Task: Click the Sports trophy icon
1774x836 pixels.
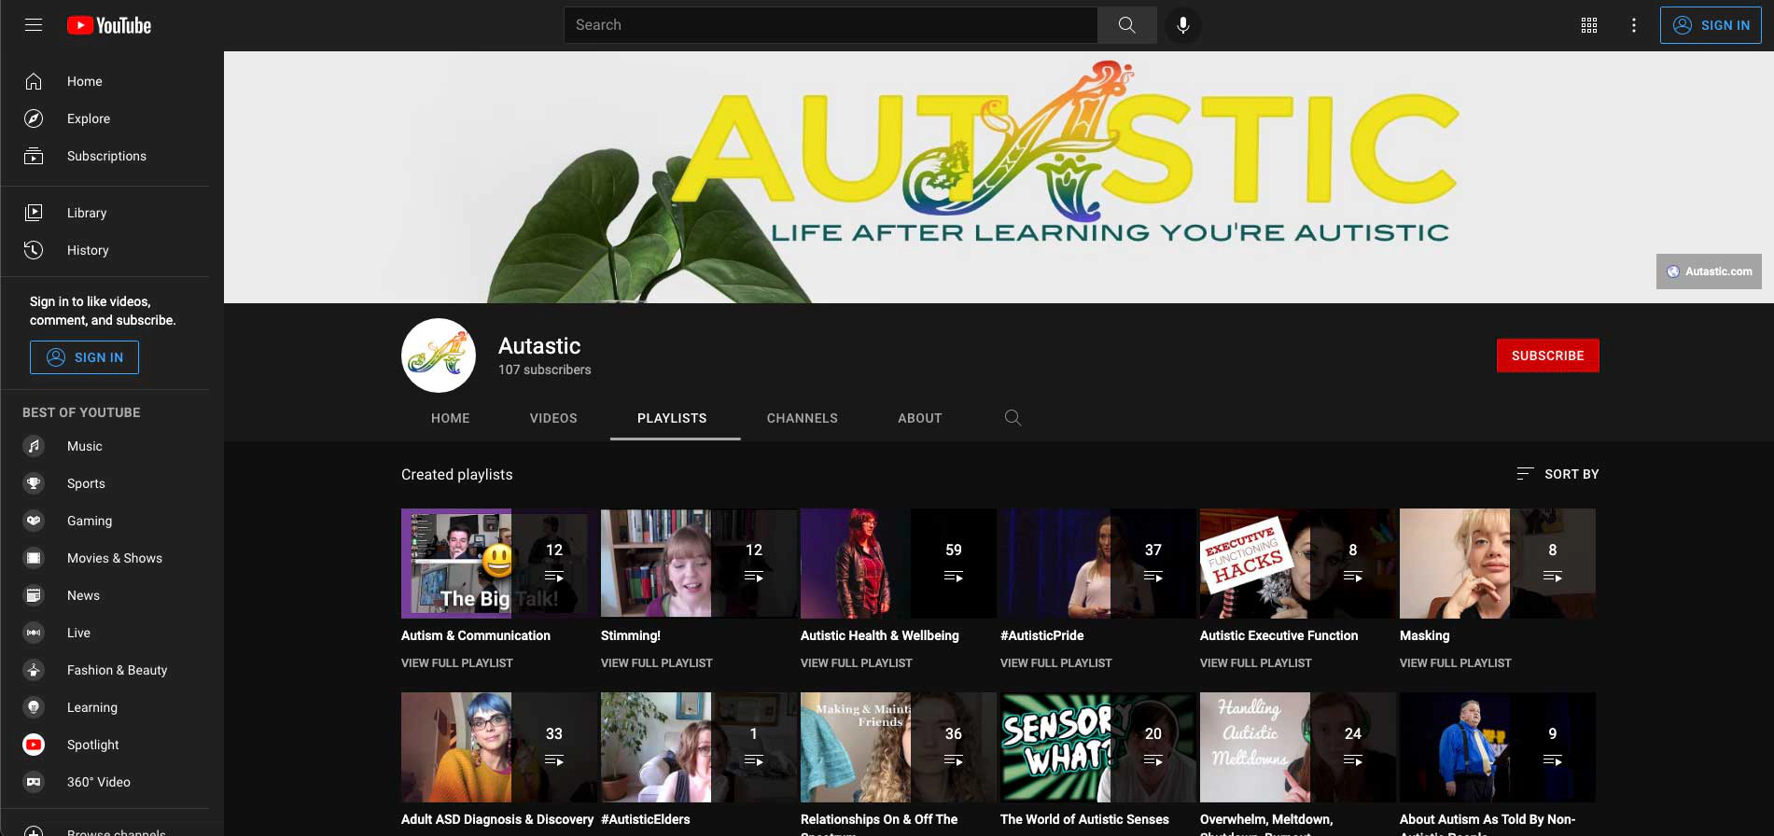Action: (34, 483)
